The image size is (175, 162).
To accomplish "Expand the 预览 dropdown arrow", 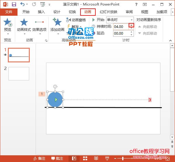I will (8, 34).
